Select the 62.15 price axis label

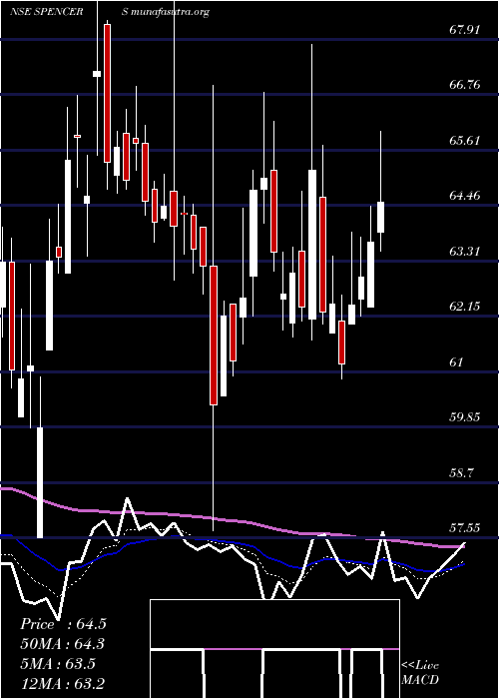point(465,307)
